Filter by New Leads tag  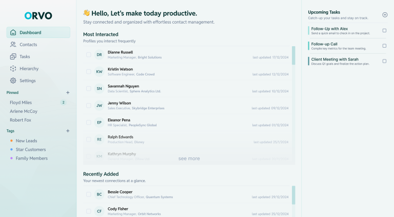point(26,141)
